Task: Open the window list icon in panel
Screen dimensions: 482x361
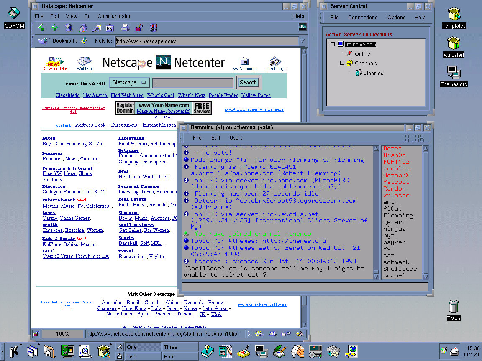Action: tap(32, 351)
